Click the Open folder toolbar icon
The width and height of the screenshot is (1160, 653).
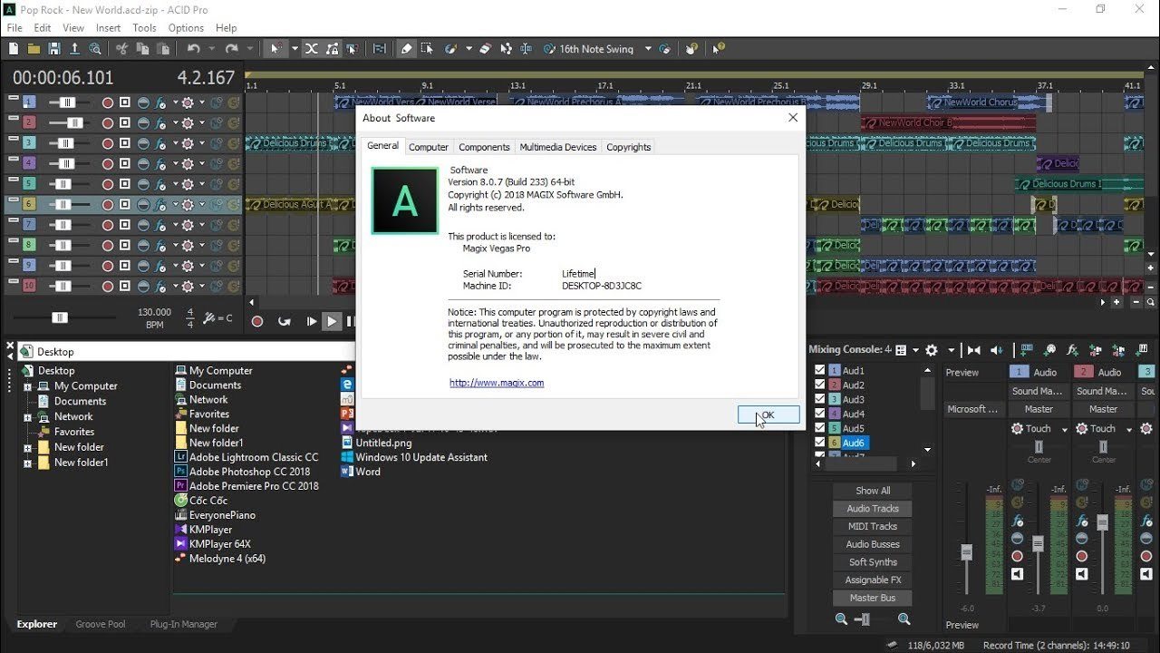point(34,49)
